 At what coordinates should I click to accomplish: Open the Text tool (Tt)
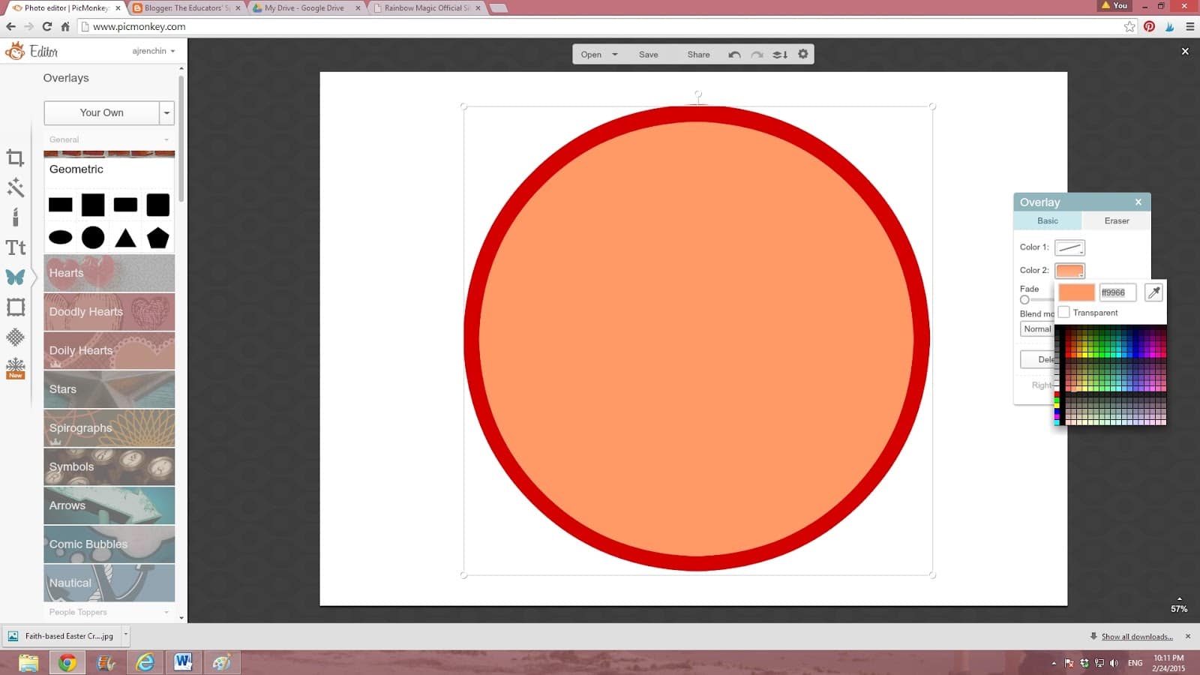(x=15, y=247)
